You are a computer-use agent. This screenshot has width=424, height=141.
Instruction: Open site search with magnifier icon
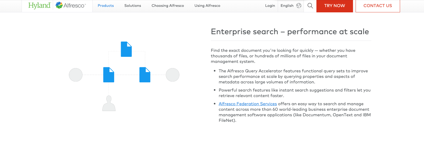pos(310,6)
